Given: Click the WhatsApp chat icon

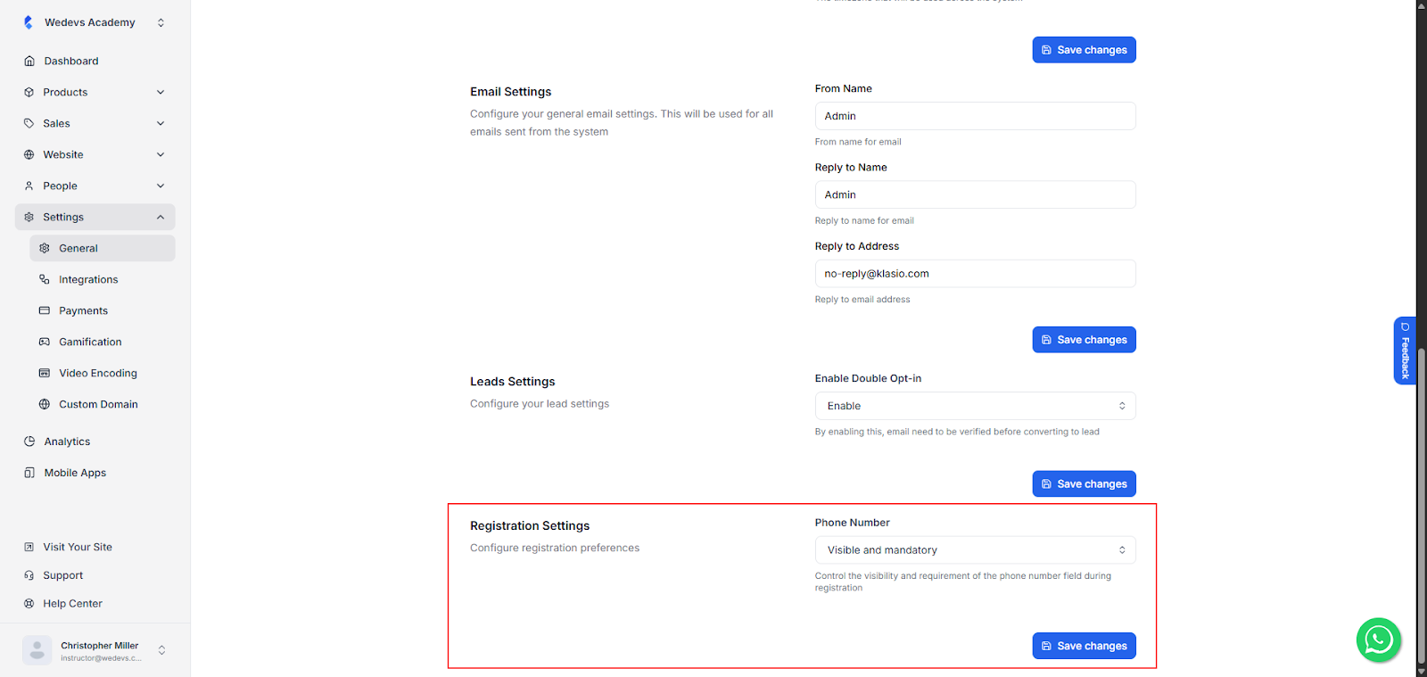Looking at the screenshot, I should coord(1378,640).
